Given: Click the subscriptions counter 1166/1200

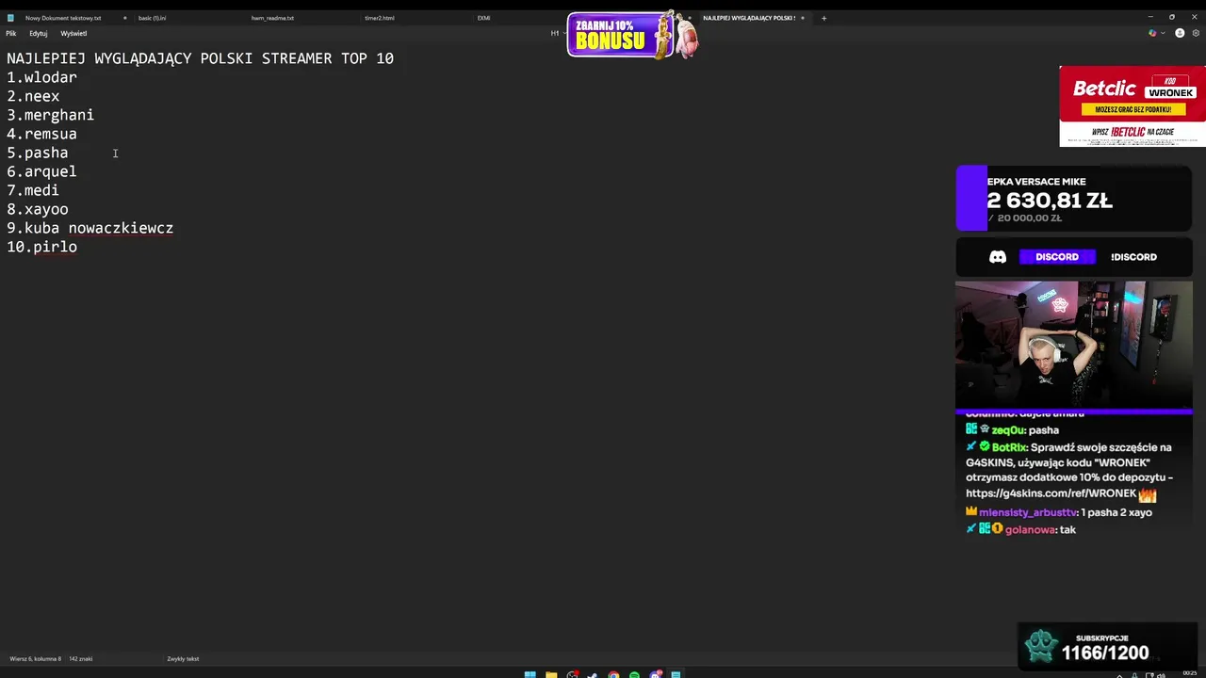Looking at the screenshot, I should 1107,646.
